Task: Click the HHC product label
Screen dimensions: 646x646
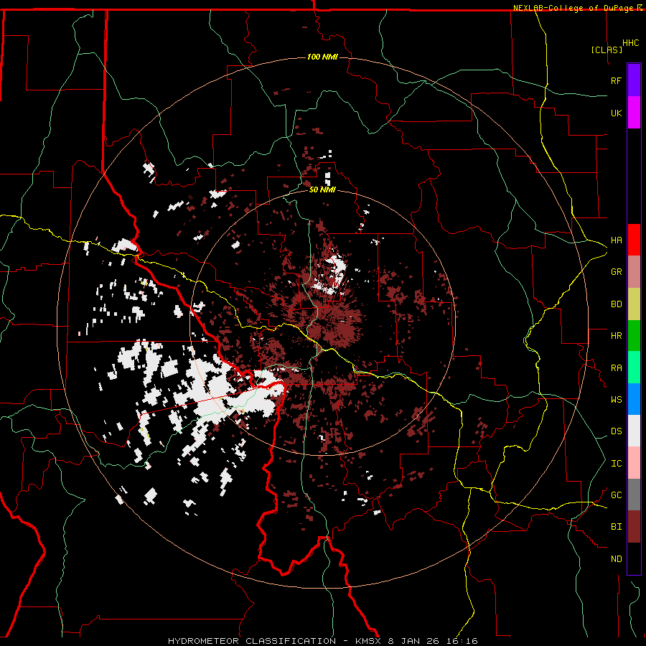Action: (x=631, y=43)
